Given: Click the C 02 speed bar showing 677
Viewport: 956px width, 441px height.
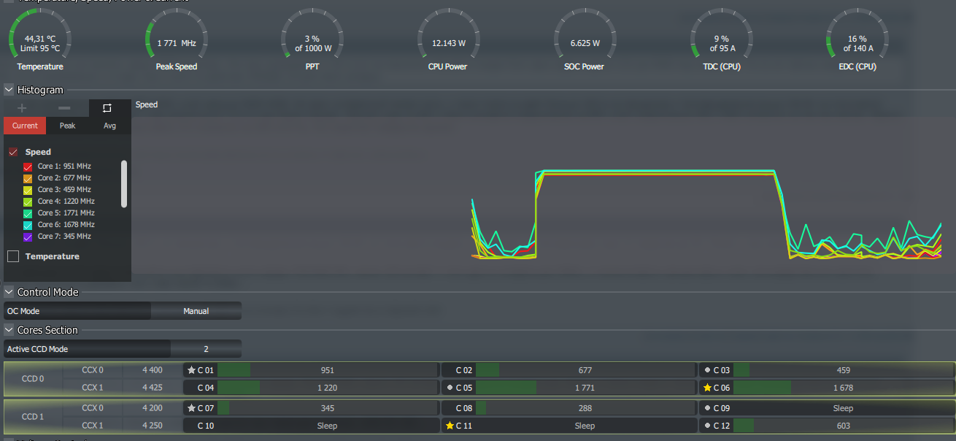Looking at the screenshot, I should (585, 370).
